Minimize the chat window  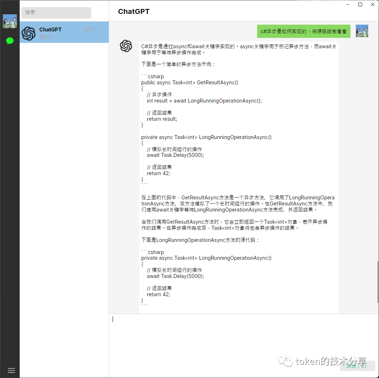(x=348, y=5)
